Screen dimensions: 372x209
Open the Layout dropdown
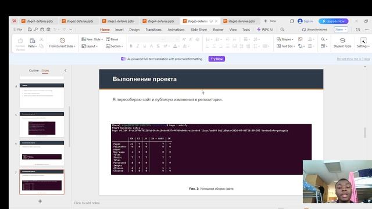click(x=90, y=46)
